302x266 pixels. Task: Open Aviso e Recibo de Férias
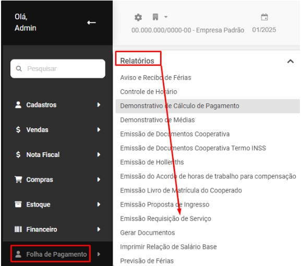click(x=155, y=78)
